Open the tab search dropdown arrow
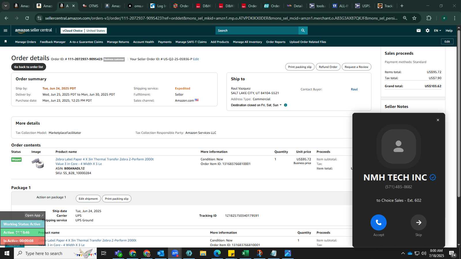Viewport: 461px width, 259px height. pos(5,6)
